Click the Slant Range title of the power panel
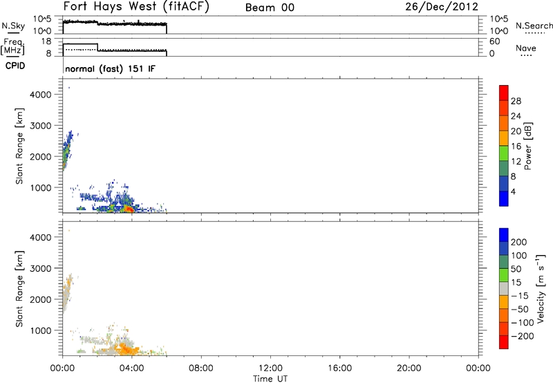 pos(19,146)
